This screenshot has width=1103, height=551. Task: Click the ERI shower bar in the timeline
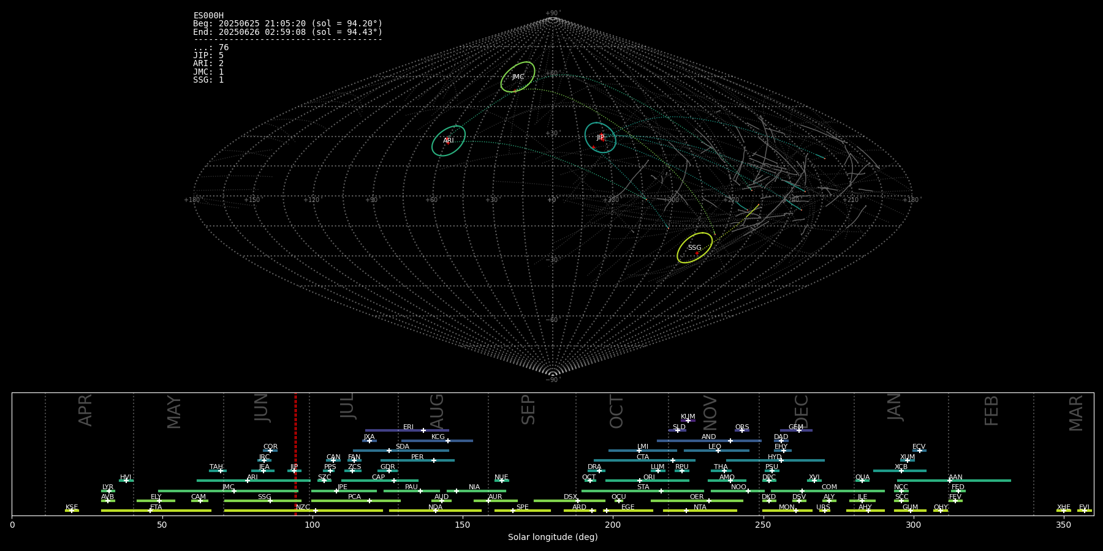(x=407, y=430)
